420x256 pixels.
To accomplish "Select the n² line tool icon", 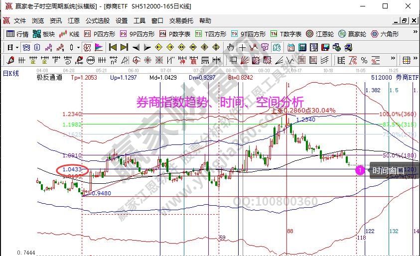I will [x=114, y=60].
